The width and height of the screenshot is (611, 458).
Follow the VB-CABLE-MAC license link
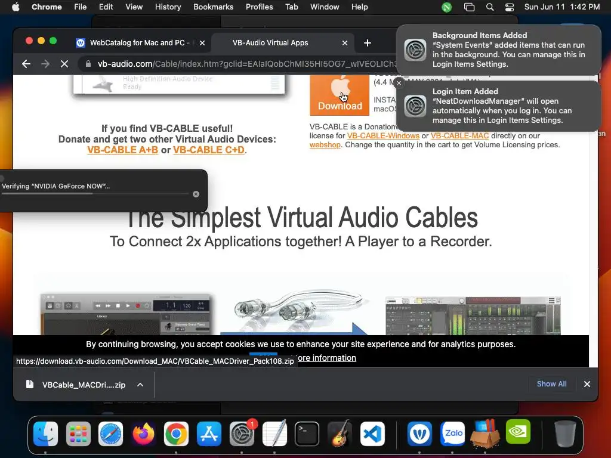(459, 136)
